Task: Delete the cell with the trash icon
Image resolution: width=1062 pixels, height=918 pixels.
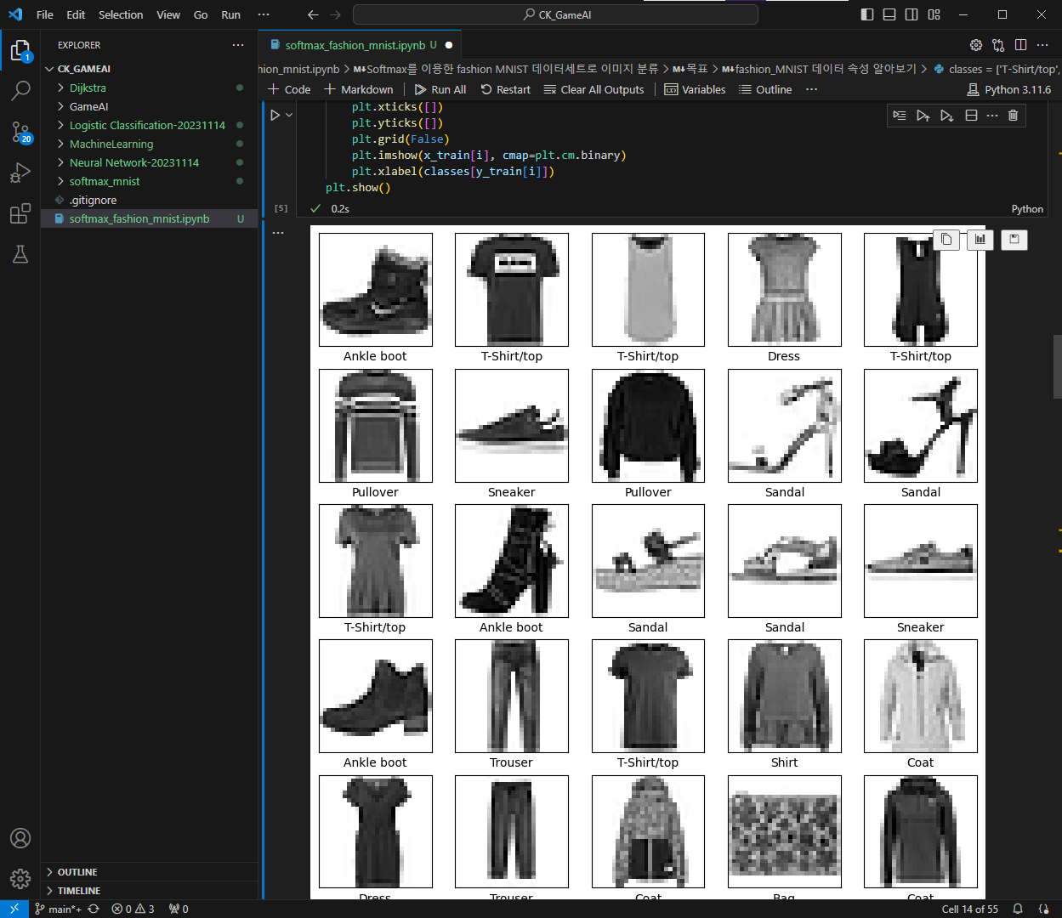Action: click(1013, 116)
